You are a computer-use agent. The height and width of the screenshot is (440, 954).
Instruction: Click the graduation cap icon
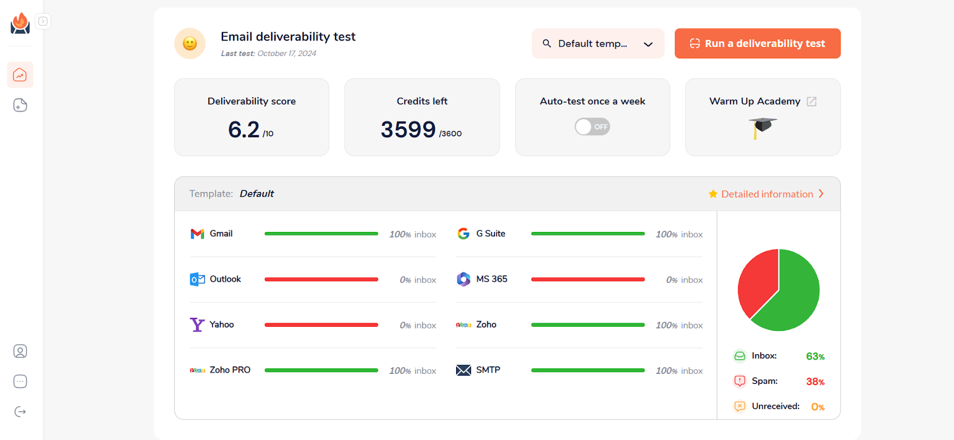click(x=763, y=127)
